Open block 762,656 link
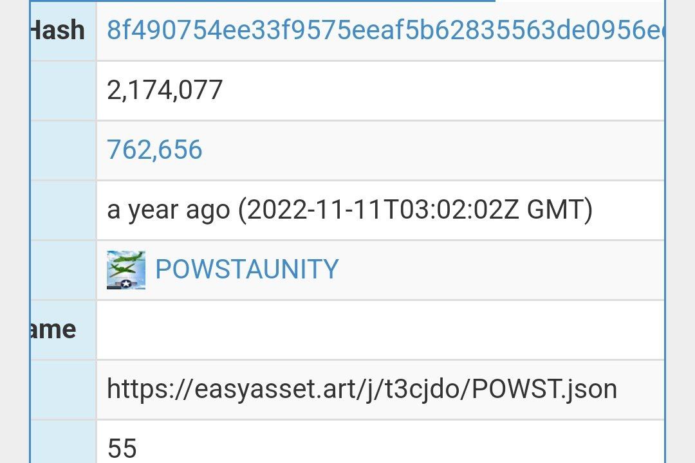The height and width of the screenshot is (463, 695). pos(154,149)
